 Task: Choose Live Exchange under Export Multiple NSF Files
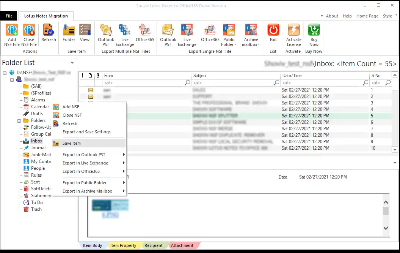point(125,35)
